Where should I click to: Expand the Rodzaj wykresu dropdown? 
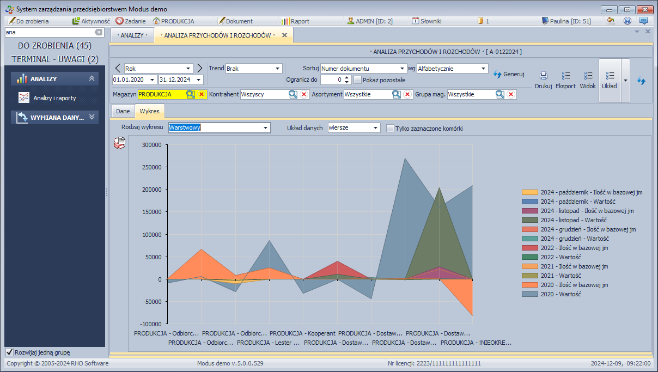tap(266, 128)
